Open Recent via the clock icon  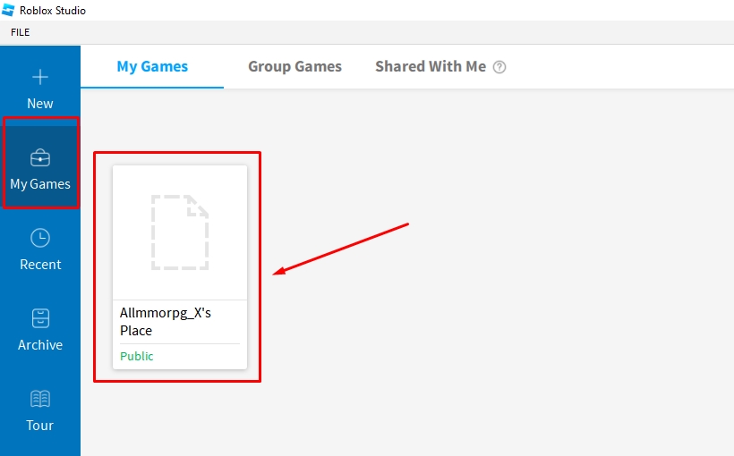tap(40, 238)
